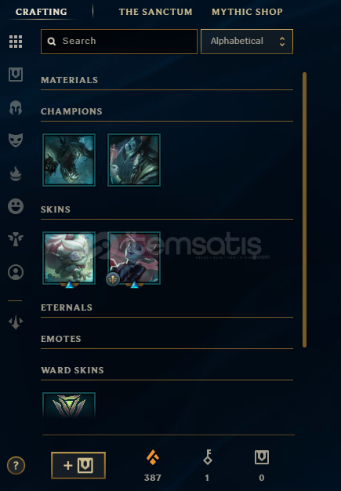Screen dimensions: 341x491
Task: Open the Alphabetical sort dropdown
Action: 247,42
